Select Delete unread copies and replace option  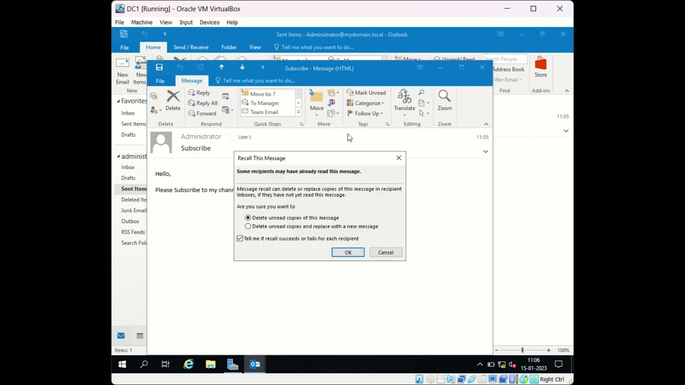[x=248, y=226]
